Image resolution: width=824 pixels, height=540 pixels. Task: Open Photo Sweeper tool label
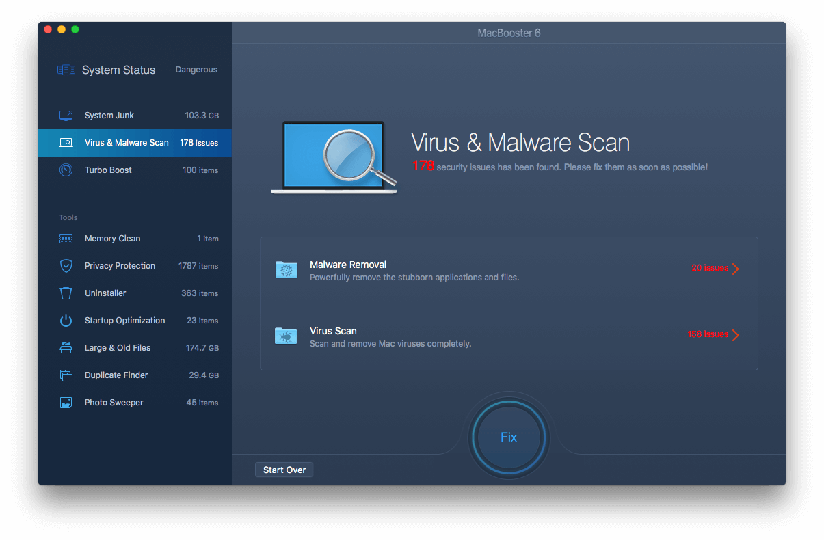[x=114, y=403]
